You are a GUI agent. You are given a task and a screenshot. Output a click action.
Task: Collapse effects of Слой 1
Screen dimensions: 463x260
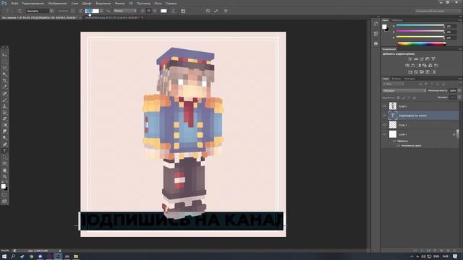[458, 134]
